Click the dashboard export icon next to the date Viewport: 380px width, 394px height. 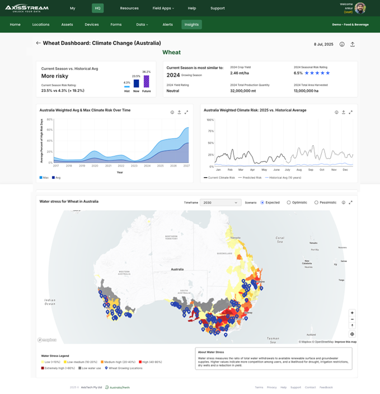click(x=353, y=44)
